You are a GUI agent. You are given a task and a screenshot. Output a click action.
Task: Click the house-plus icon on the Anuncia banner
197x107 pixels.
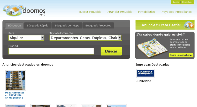coord(189,25)
